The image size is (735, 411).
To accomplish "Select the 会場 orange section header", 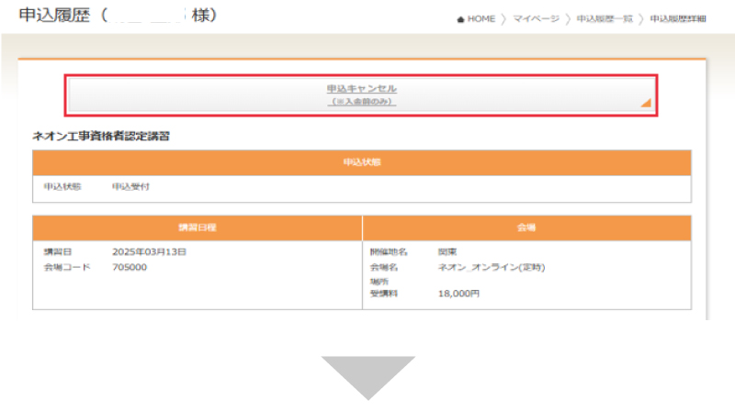I will (526, 228).
